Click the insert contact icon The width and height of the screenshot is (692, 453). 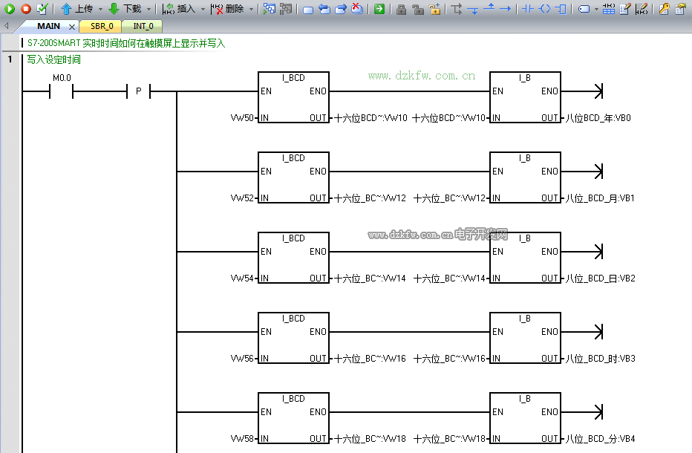point(527,9)
